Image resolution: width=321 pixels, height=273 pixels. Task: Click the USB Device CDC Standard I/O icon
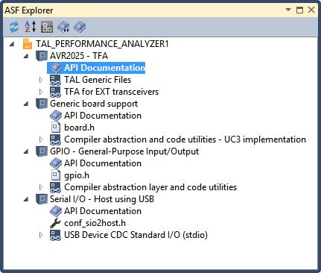[55, 235]
